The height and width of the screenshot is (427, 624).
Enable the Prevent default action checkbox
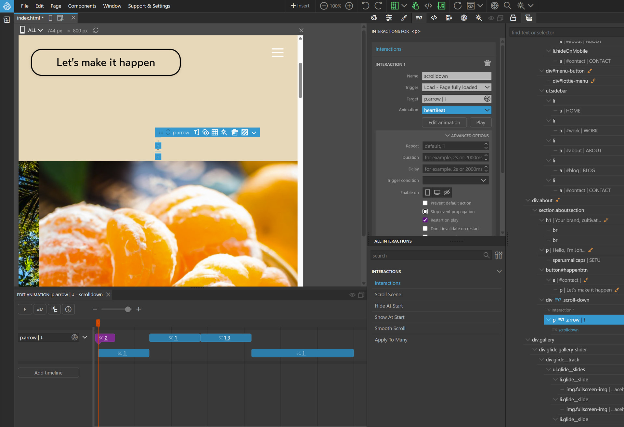[x=425, y=203]
